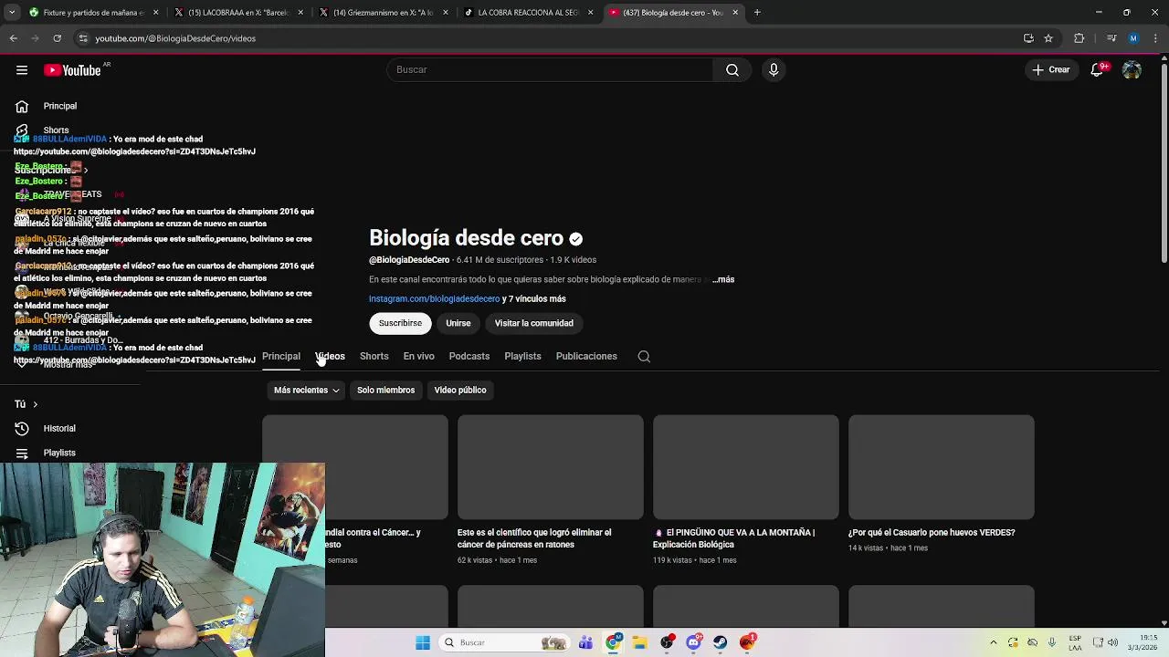Viewport: 1169px width, 657px height.
Task: Switch to the En vivo tab
Action: click(x=418, y=356)
